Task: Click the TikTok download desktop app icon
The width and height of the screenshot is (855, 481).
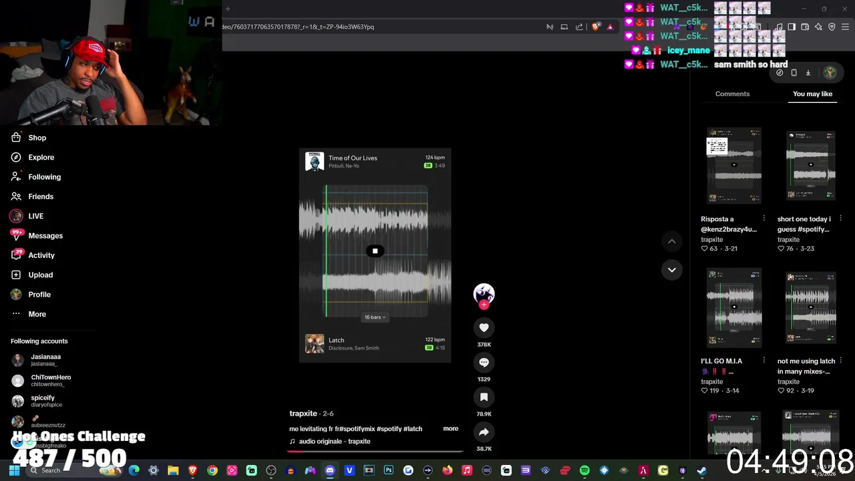Action: [x=808, y=73]
